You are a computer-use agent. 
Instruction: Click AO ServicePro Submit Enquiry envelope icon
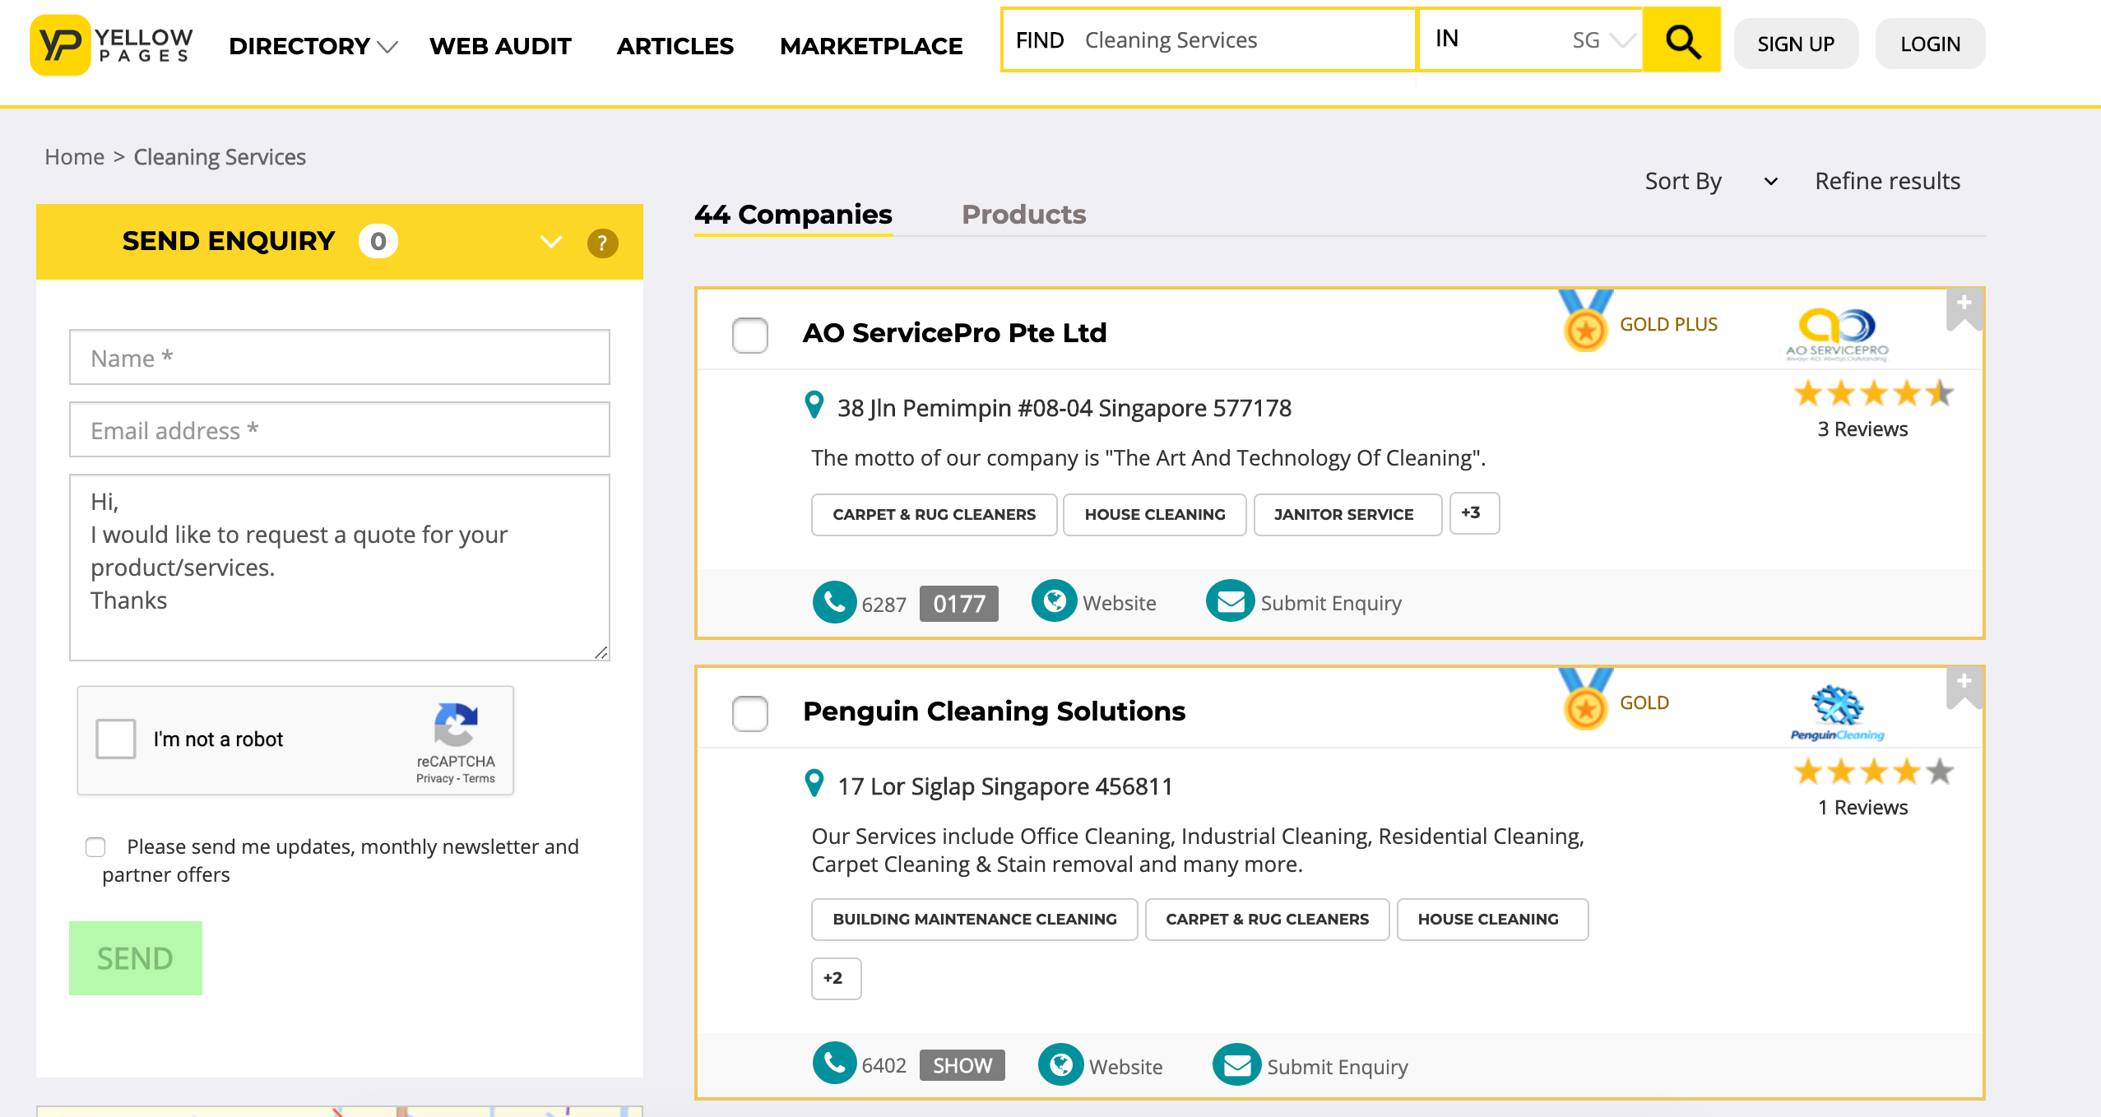(x=1230, y=602)
